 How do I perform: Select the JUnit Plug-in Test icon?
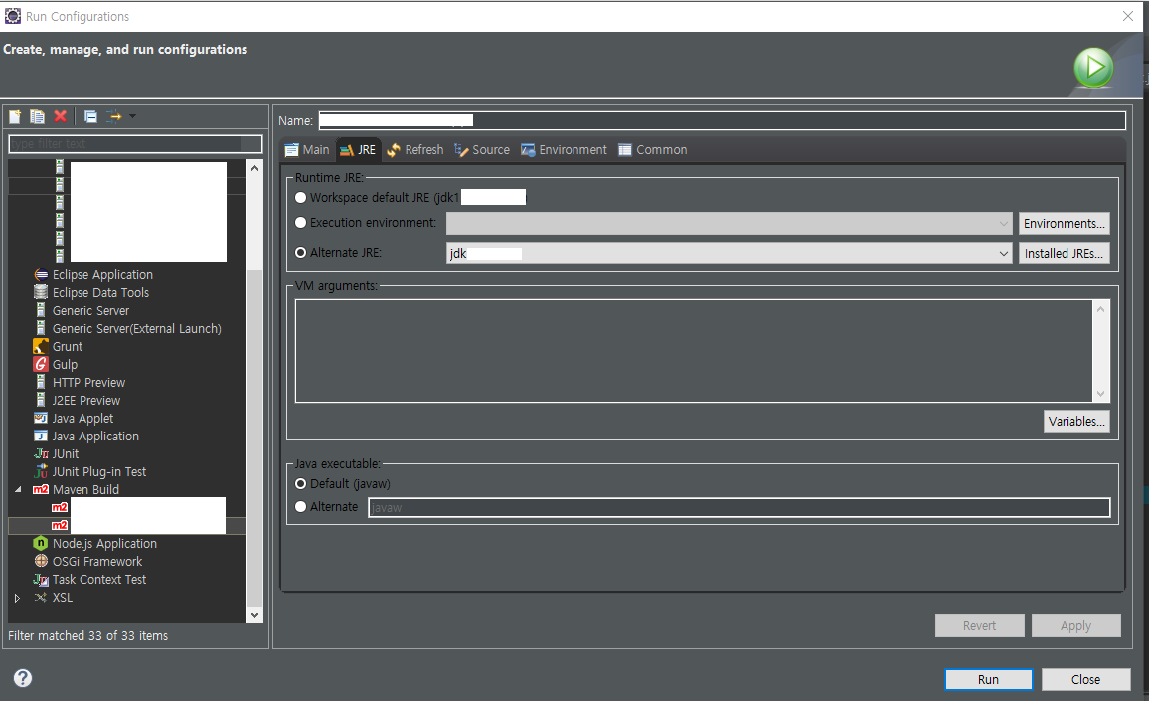tap(41, 471)
